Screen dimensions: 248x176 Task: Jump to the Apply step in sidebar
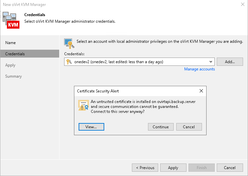(x=11, y=65)
